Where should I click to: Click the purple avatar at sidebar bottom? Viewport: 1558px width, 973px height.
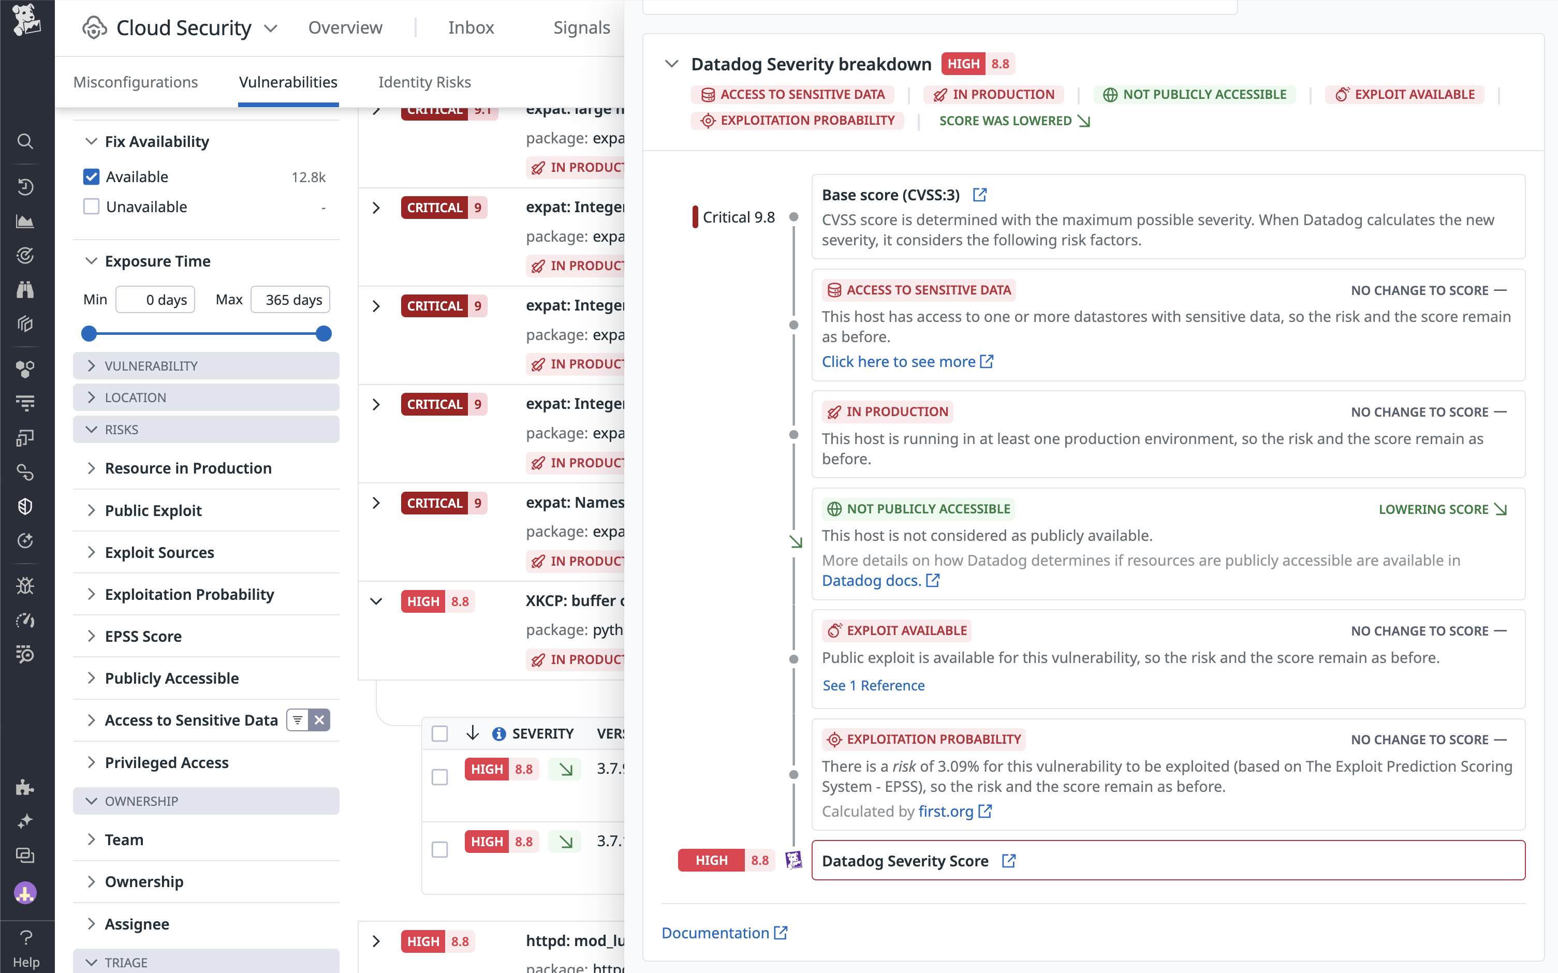[25, 893]
